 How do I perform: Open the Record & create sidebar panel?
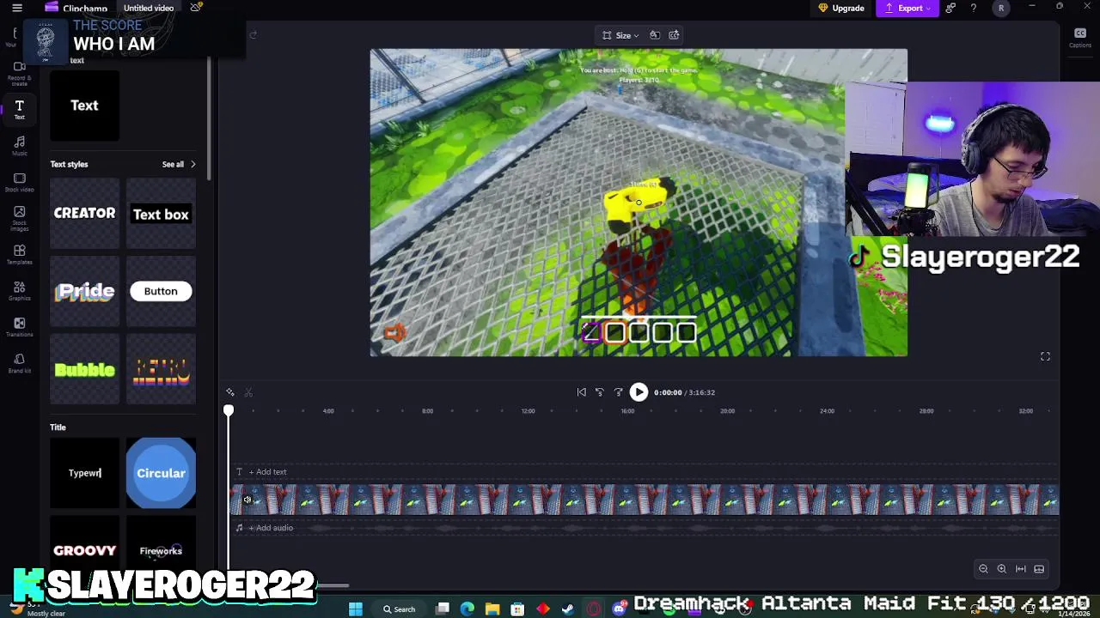[x=19, y=72]
